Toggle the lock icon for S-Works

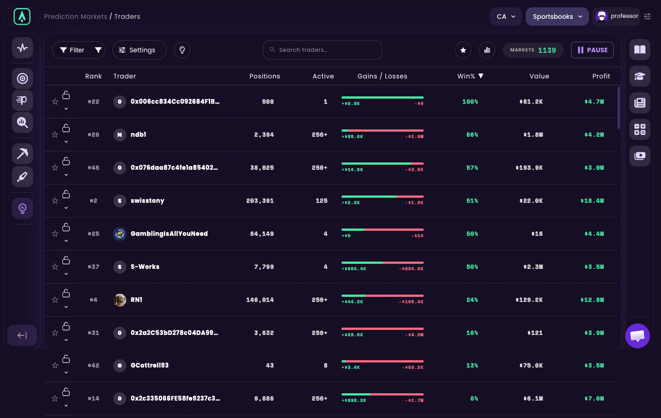point(66,260)
